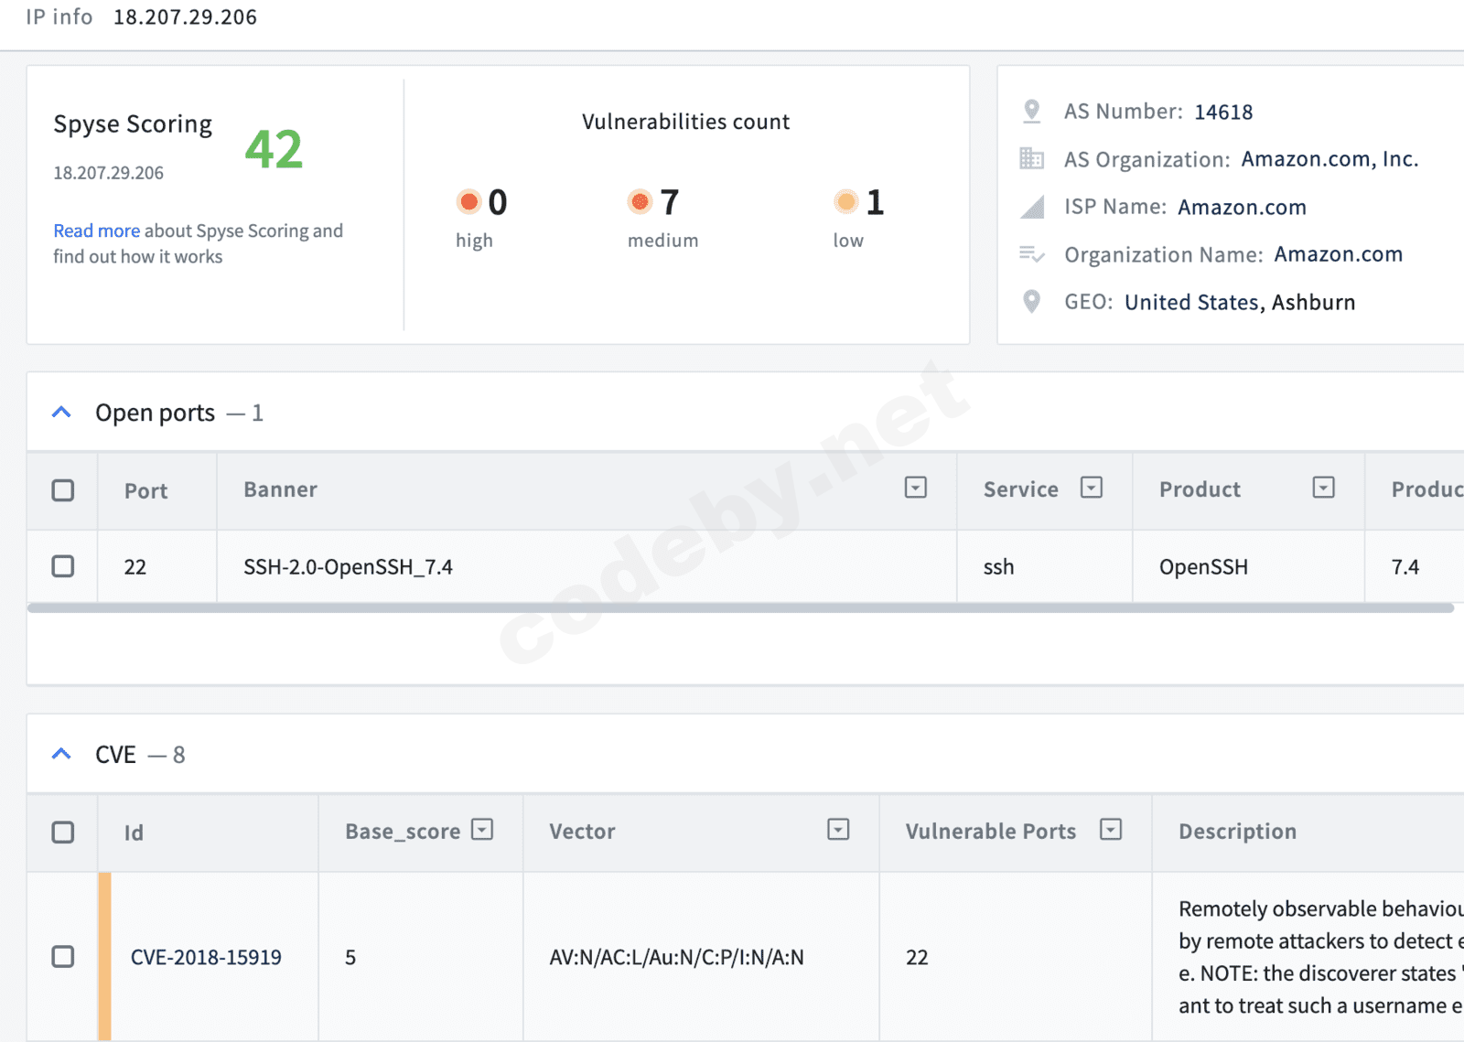Collapse the CVE section chevron
The height and width of the screenshot is (1042, 1464).
[61, 755]
